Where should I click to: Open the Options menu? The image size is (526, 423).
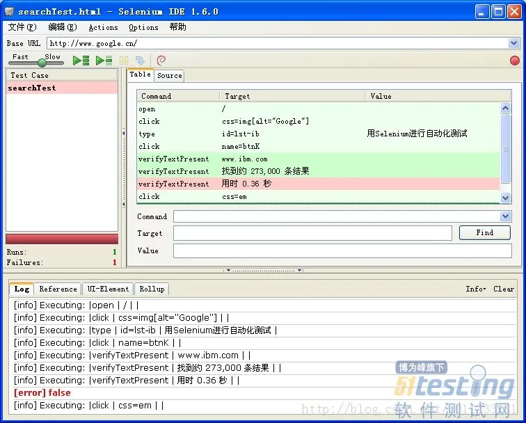coord(143,28)
